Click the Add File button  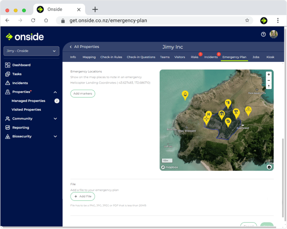pyautogui.click(x=83, y=196)
